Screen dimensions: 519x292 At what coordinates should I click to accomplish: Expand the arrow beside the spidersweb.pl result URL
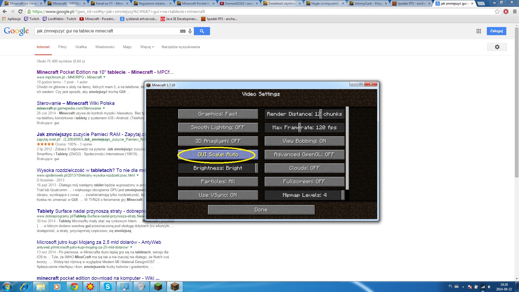138,175
